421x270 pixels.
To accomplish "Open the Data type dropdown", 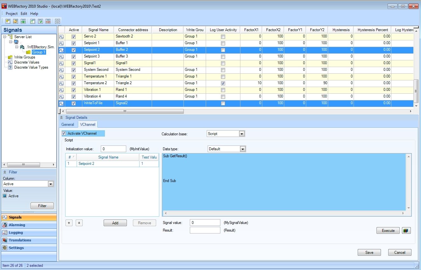I will click(243, 149).
